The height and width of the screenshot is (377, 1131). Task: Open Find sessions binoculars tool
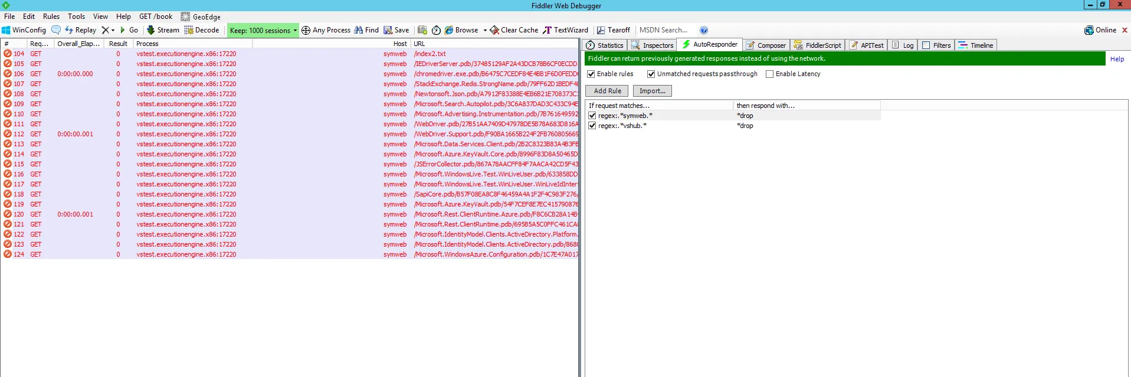click(366, 30)
